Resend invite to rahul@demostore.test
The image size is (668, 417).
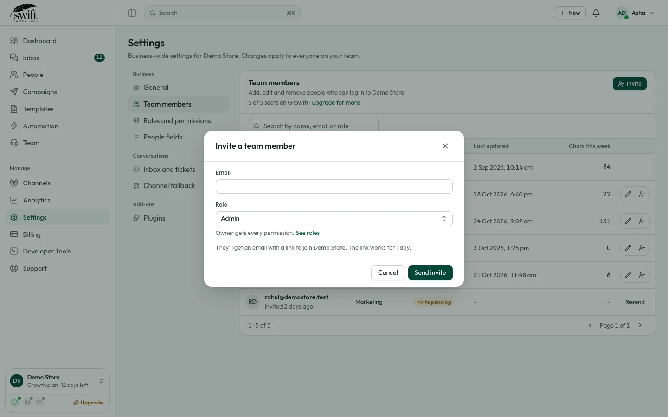pos(635,302)
